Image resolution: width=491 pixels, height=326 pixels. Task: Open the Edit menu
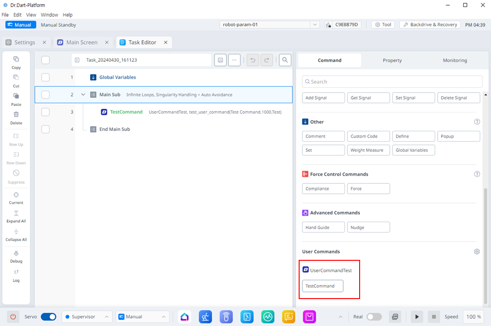point(17,15)
